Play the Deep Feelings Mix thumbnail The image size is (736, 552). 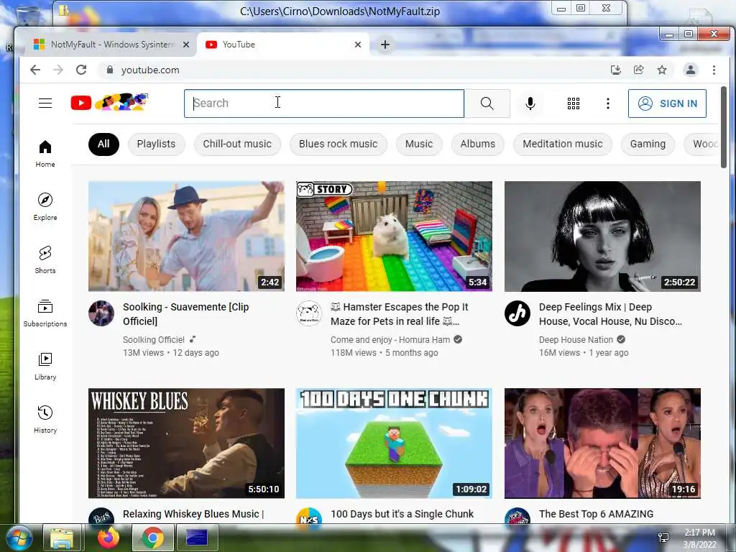(602, 236)
